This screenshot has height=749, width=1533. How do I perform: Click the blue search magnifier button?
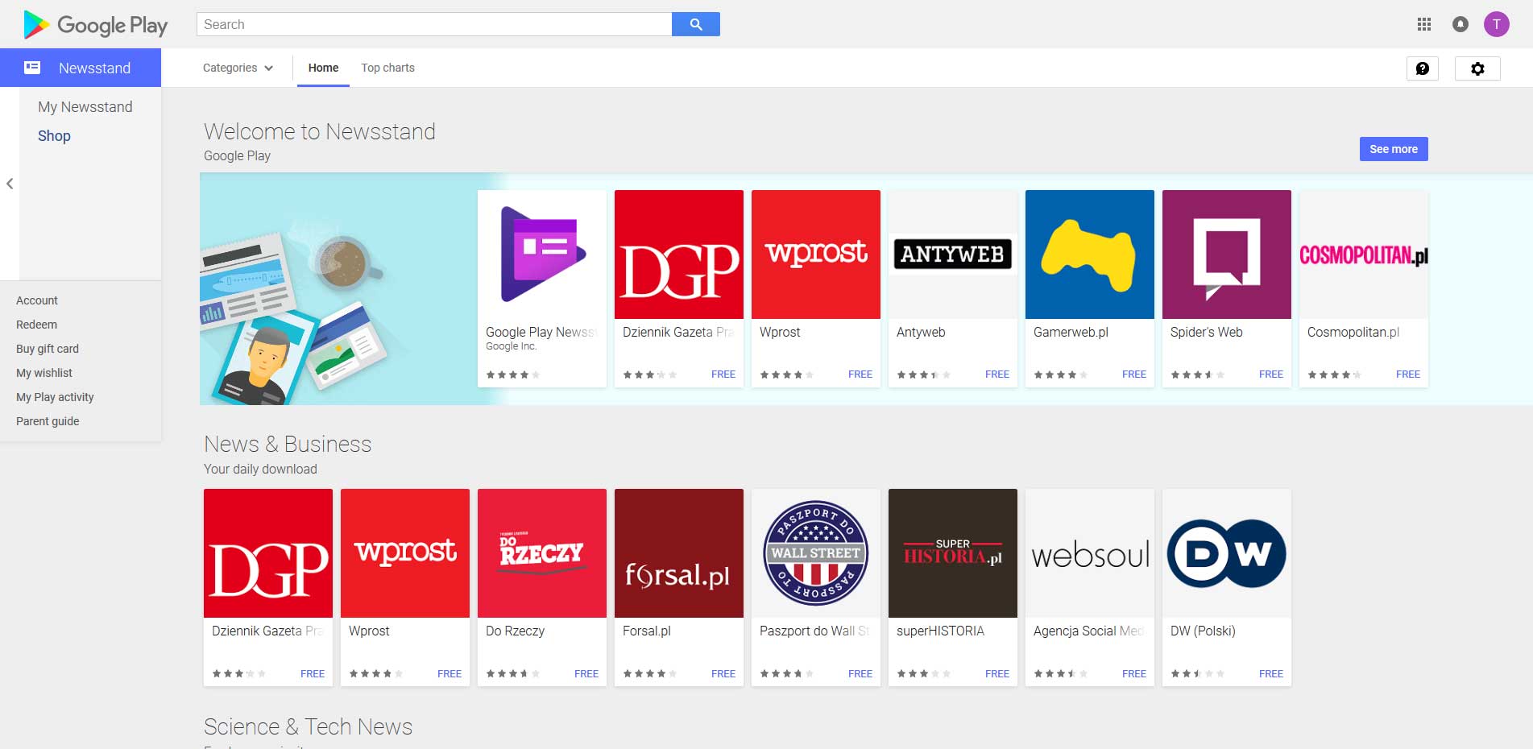tap(696, 24)
